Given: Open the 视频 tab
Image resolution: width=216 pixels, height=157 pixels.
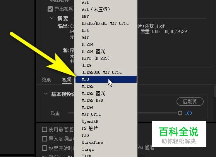Looking at the screenshot, I should pos(67,80).
